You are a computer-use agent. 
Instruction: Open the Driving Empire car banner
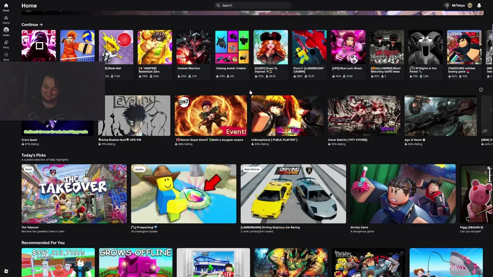click(293, 194)
